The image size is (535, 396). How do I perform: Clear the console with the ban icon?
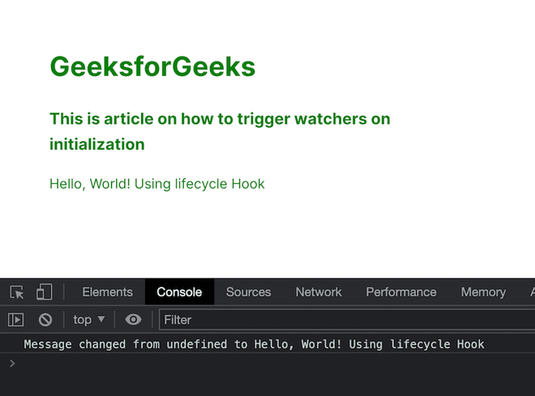pos(45,320)
